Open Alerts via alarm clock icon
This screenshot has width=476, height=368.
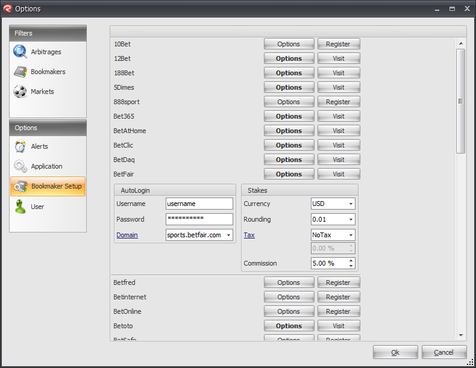pos(20,146)
